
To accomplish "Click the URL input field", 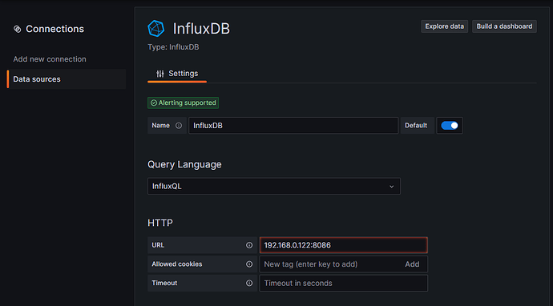I will pyautogui.click(x=344, y=245).
